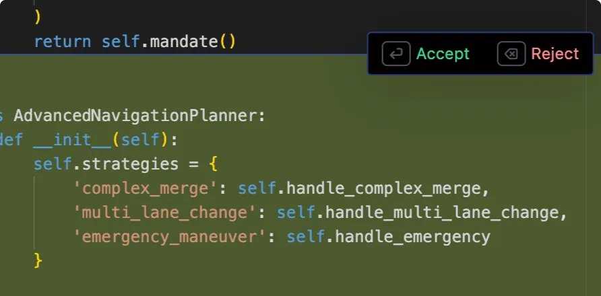
Task: Reject the suggested code change
Action: (555, 54)
